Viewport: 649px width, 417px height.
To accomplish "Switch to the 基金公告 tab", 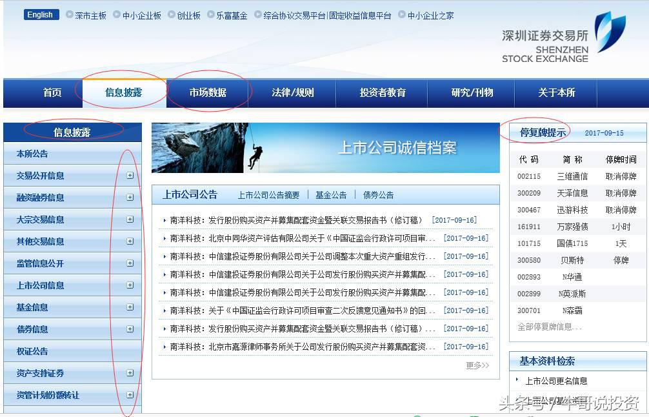I will (x=331, y=195).
